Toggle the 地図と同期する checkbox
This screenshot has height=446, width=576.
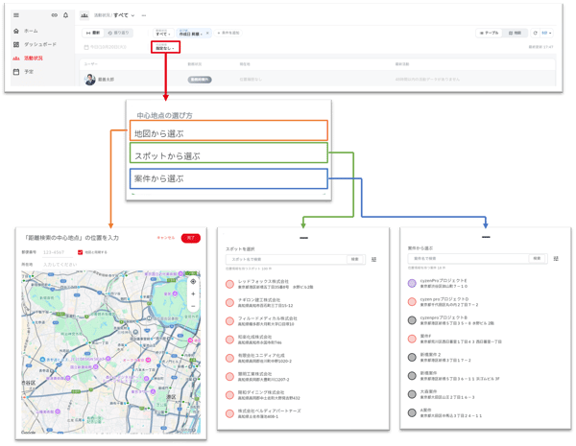point(80,252)
